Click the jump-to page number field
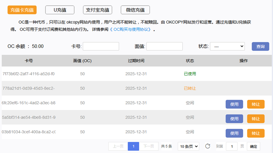Screen dimensions: 273x153 pos(232,146)
